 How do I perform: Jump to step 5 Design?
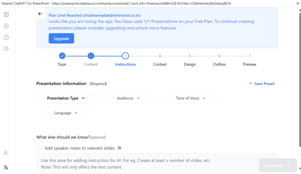[190, 56]
